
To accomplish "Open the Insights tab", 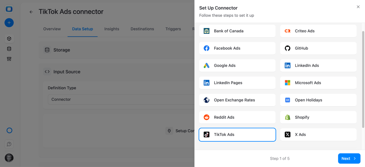I will click(x=112, y=29).
